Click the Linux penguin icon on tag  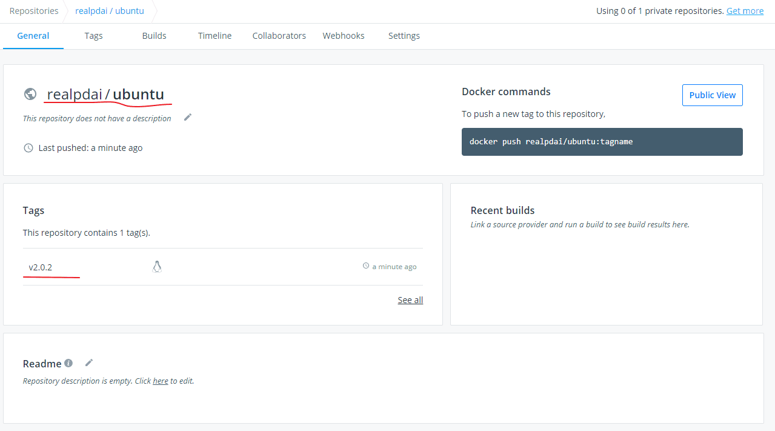[157, 267]
